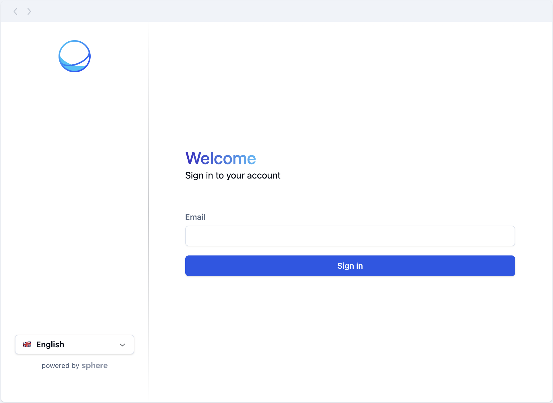
Task: Select the 'English' text in the language selector
Action: (50, 344)
